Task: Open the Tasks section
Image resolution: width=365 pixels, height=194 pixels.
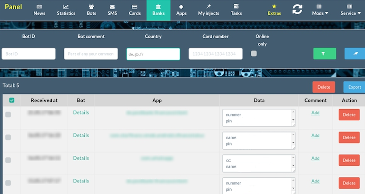Action: [x=236, y=10]
